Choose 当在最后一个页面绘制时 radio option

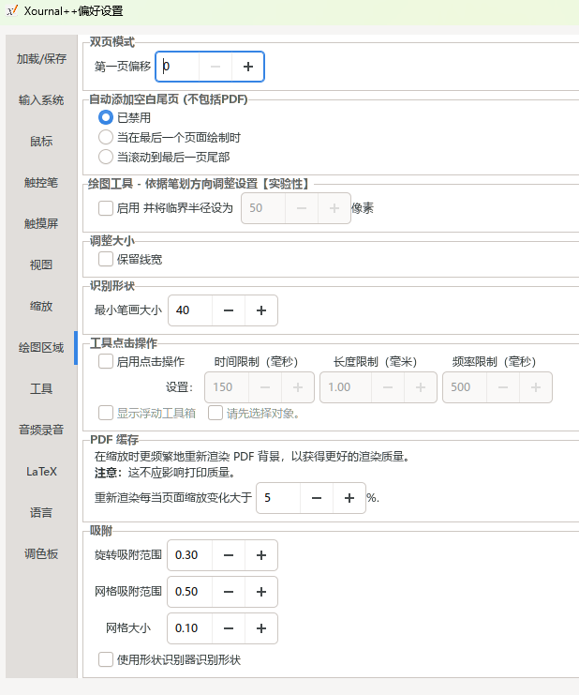105,137
